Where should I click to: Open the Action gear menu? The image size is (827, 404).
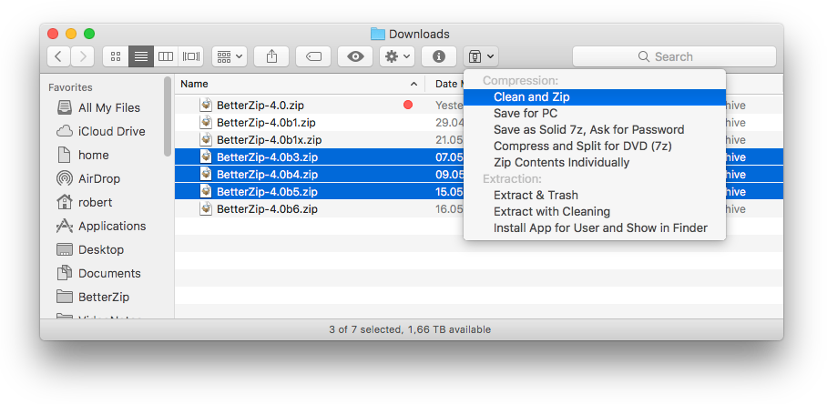[397, 56]
